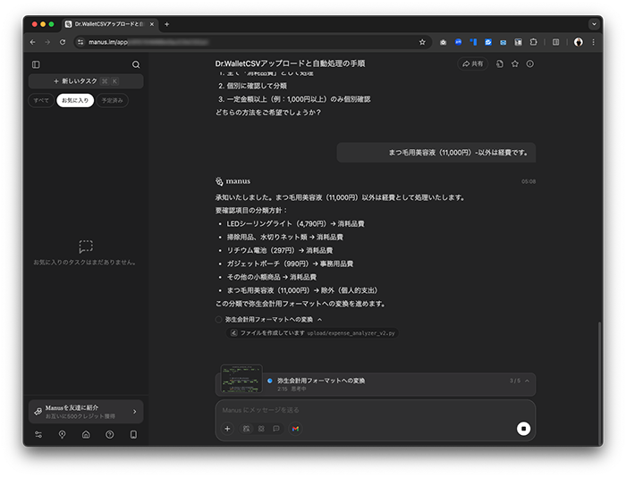Image resolution: width=626 pixels, height=477 pixels.
Task: Click the manus logo above reply
Action: click(233, 181)
